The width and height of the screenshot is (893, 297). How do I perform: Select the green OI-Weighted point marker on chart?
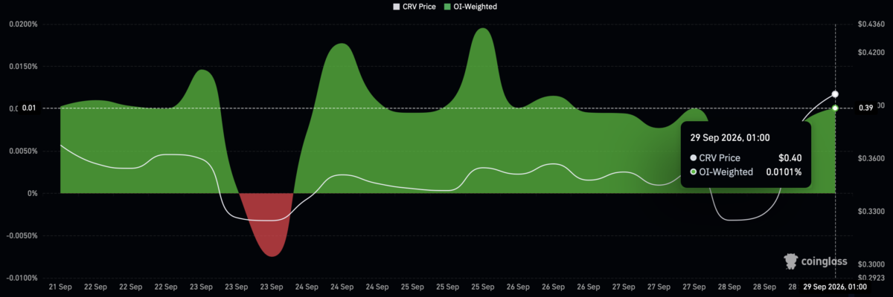(835, 108)
